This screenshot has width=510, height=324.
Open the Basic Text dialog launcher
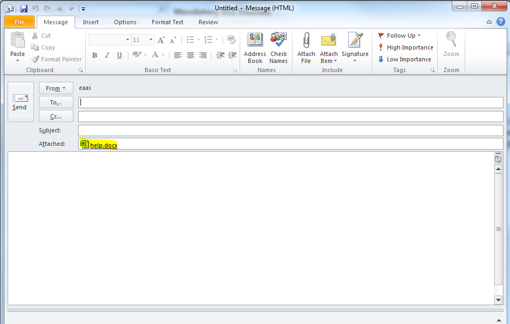(235, 71)
